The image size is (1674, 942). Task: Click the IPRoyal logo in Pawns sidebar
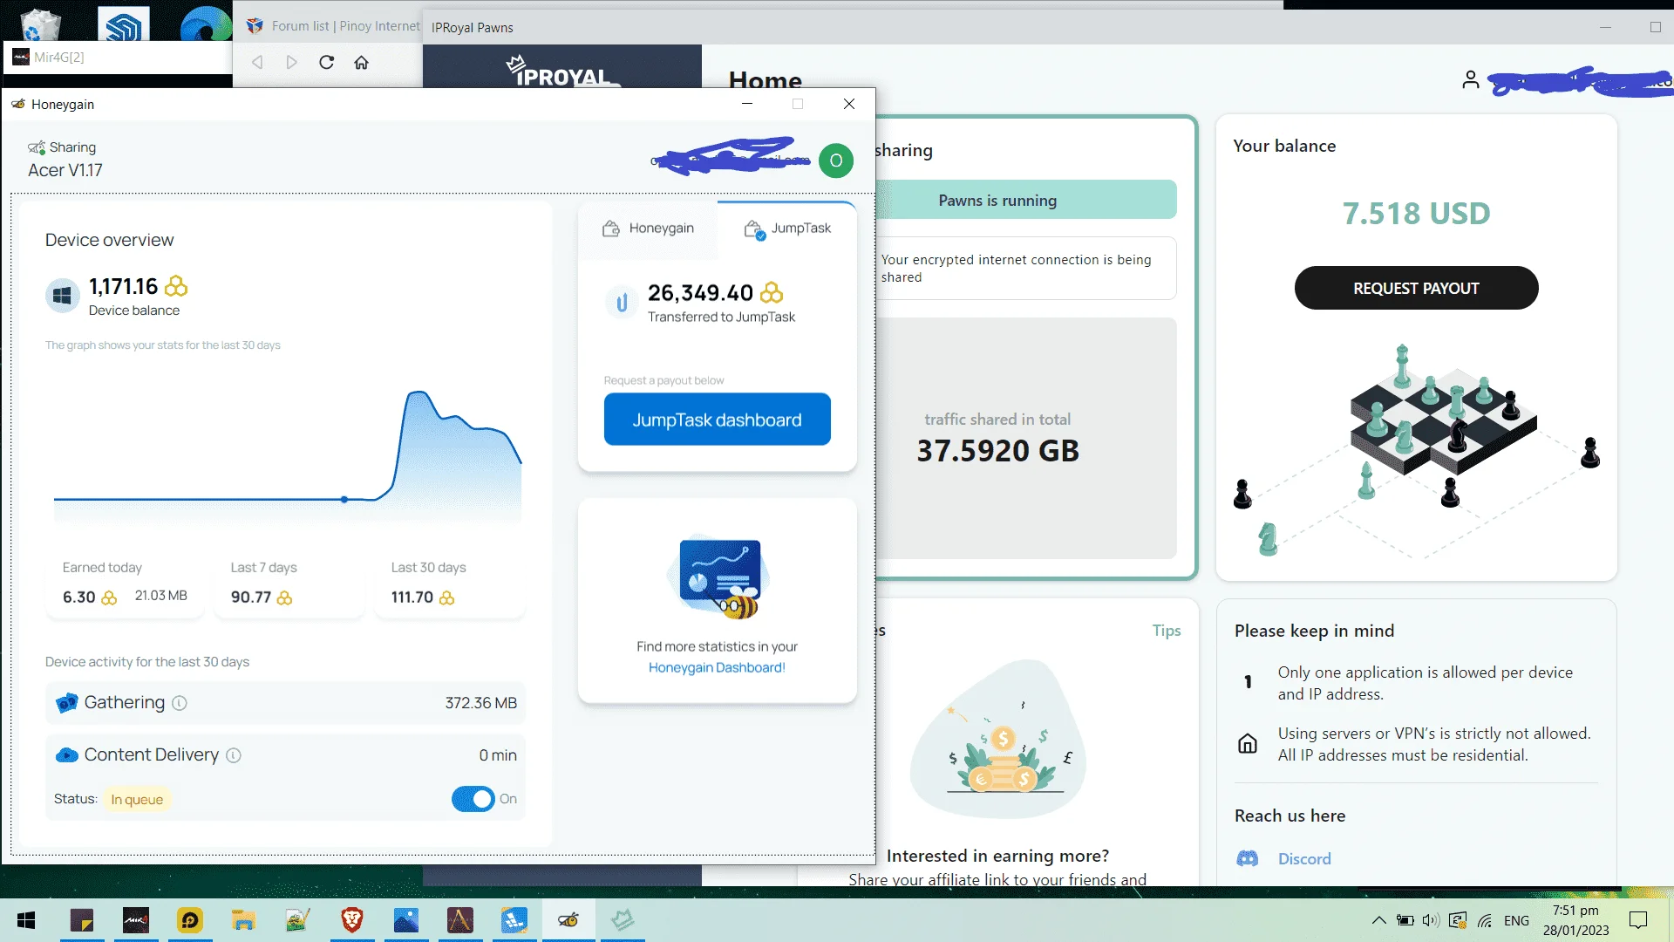(560, 72)
